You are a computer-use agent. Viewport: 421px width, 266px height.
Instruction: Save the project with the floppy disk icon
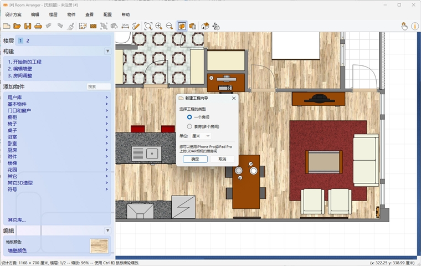pyautogui.click(x=28, y=26)
